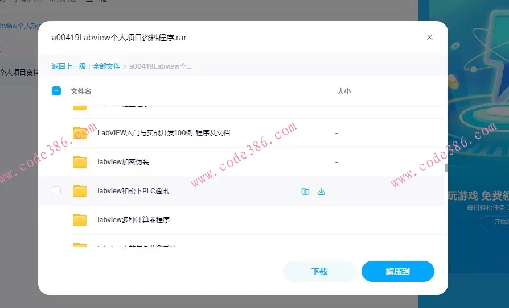The height and width of the screenshot is (308, 509).
Task: Go to 全部文件 breadcrumb
Action: pos(106,66)
